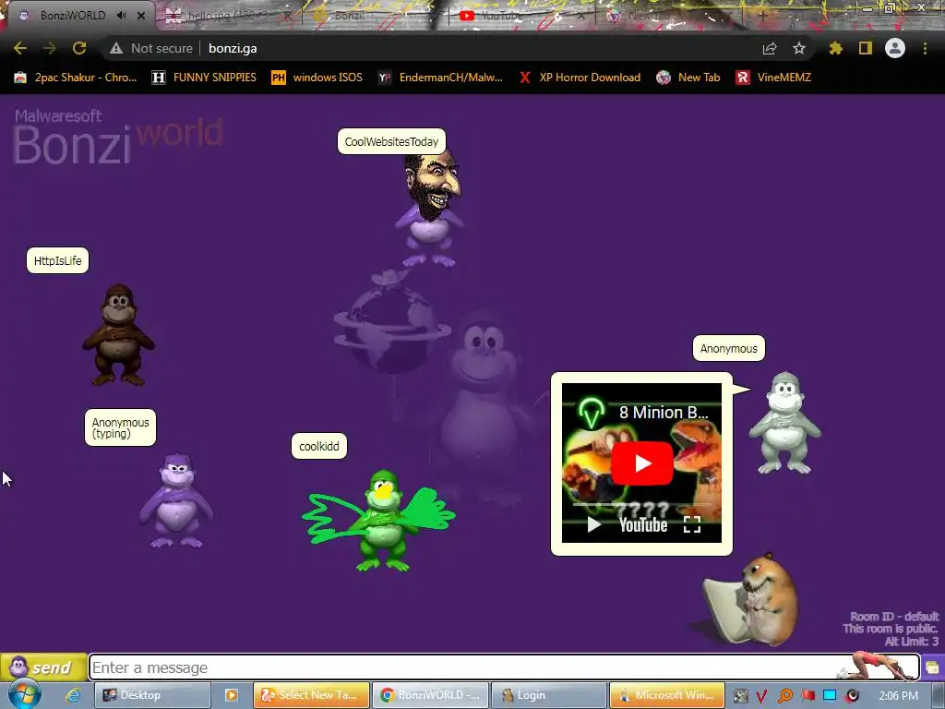Image resolution: width=945 pixels, height=709 pixels.
Task: Open the EndermanCH/Malw... bookmark
Action: tap(440, 78)
